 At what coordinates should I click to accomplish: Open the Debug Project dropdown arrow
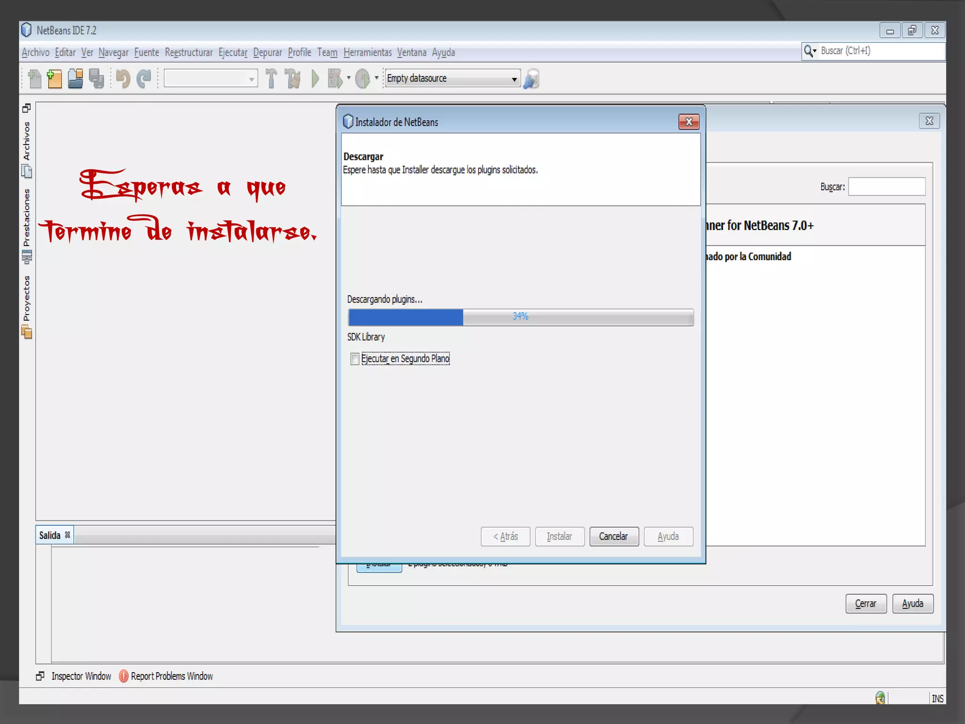[x=349, y=78]
